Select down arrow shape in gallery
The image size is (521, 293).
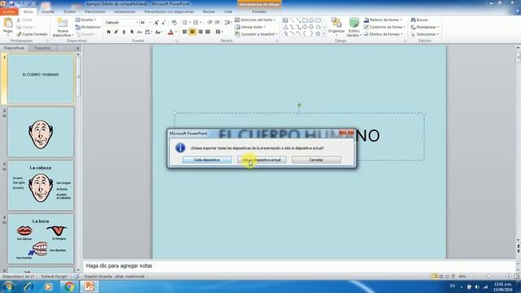[x=311, y=27]
